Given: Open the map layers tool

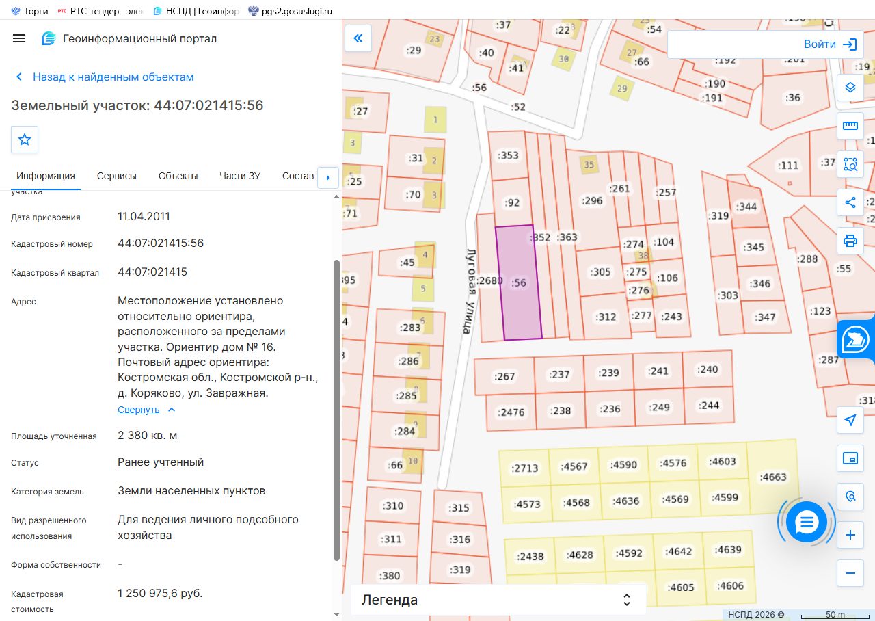Looking at the screenshot, I should [x=850, y=88].
